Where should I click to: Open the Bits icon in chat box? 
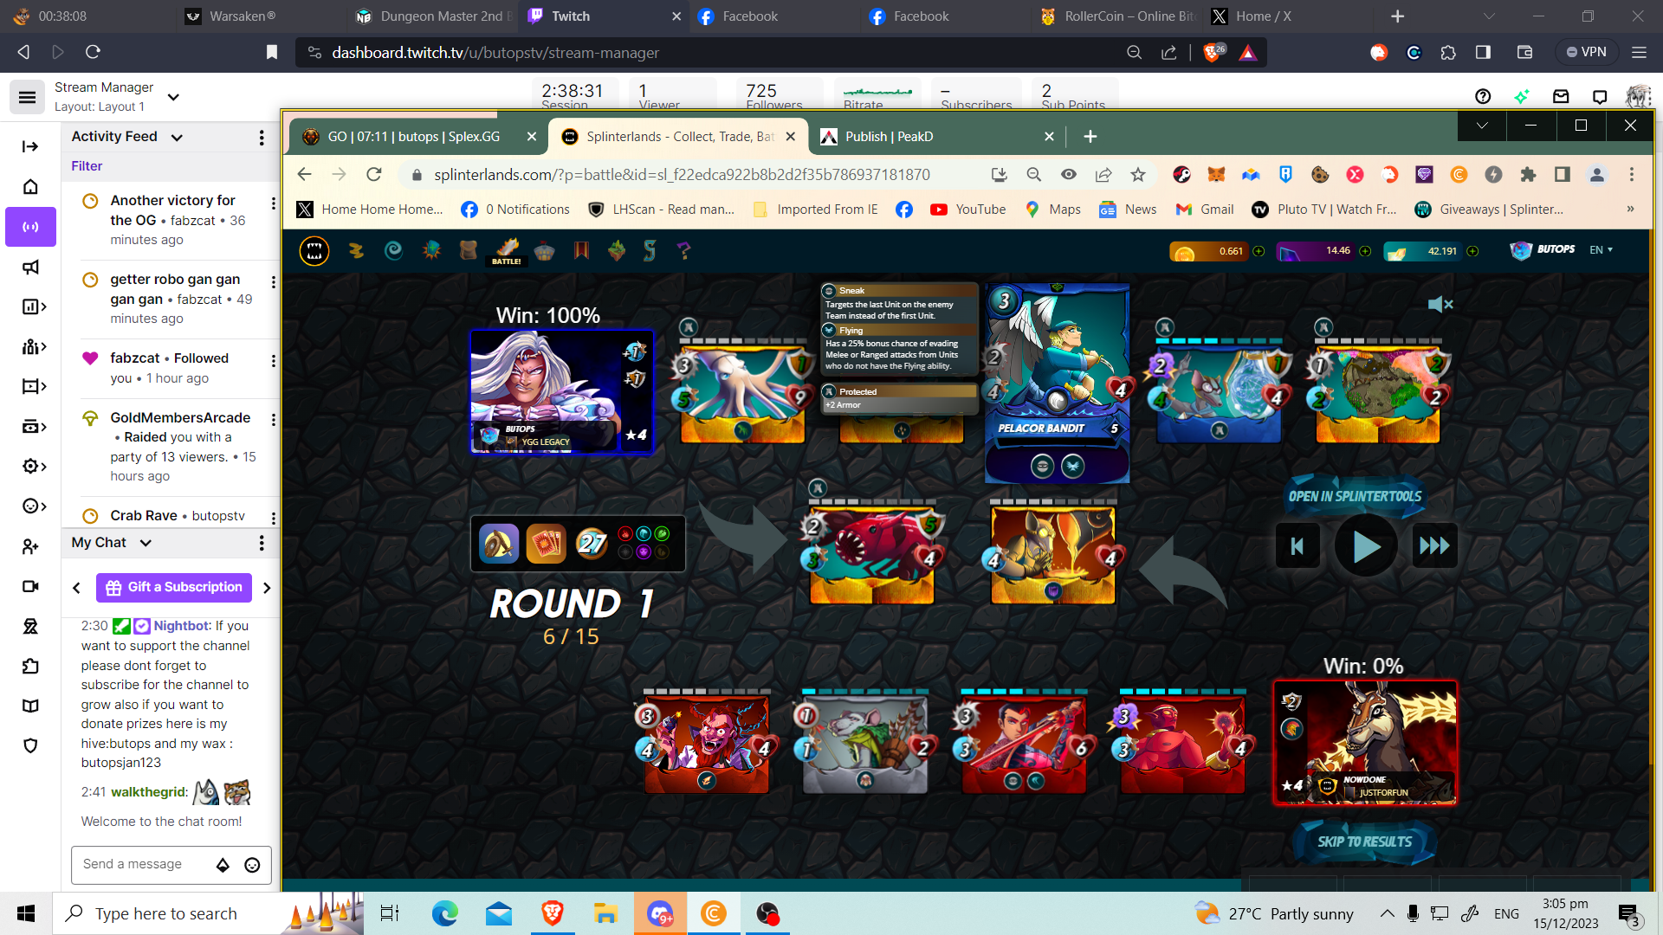[223, 865]
